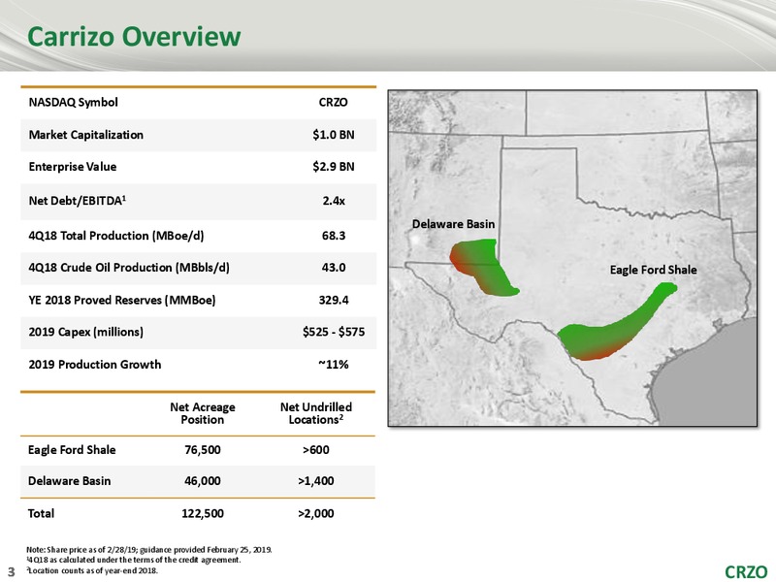Click the Delaware Basin map label

click(x=453, y=224)
